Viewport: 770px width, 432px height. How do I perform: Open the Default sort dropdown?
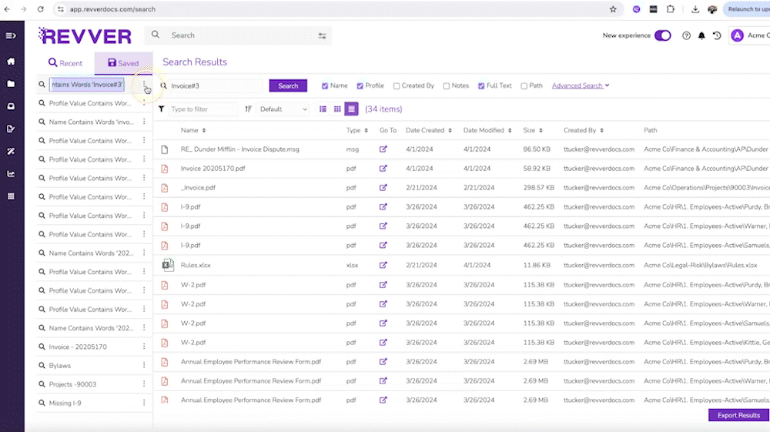pyautogui.click(x=284, y=109)
